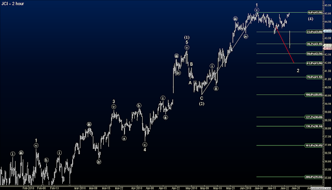This screenshot has width=332, height=190.
Task: Open the motivewave.com watermark link
Action: coord(321,188)
